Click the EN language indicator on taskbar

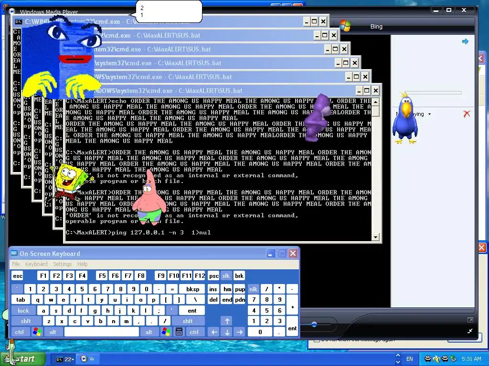click(409, 359)
